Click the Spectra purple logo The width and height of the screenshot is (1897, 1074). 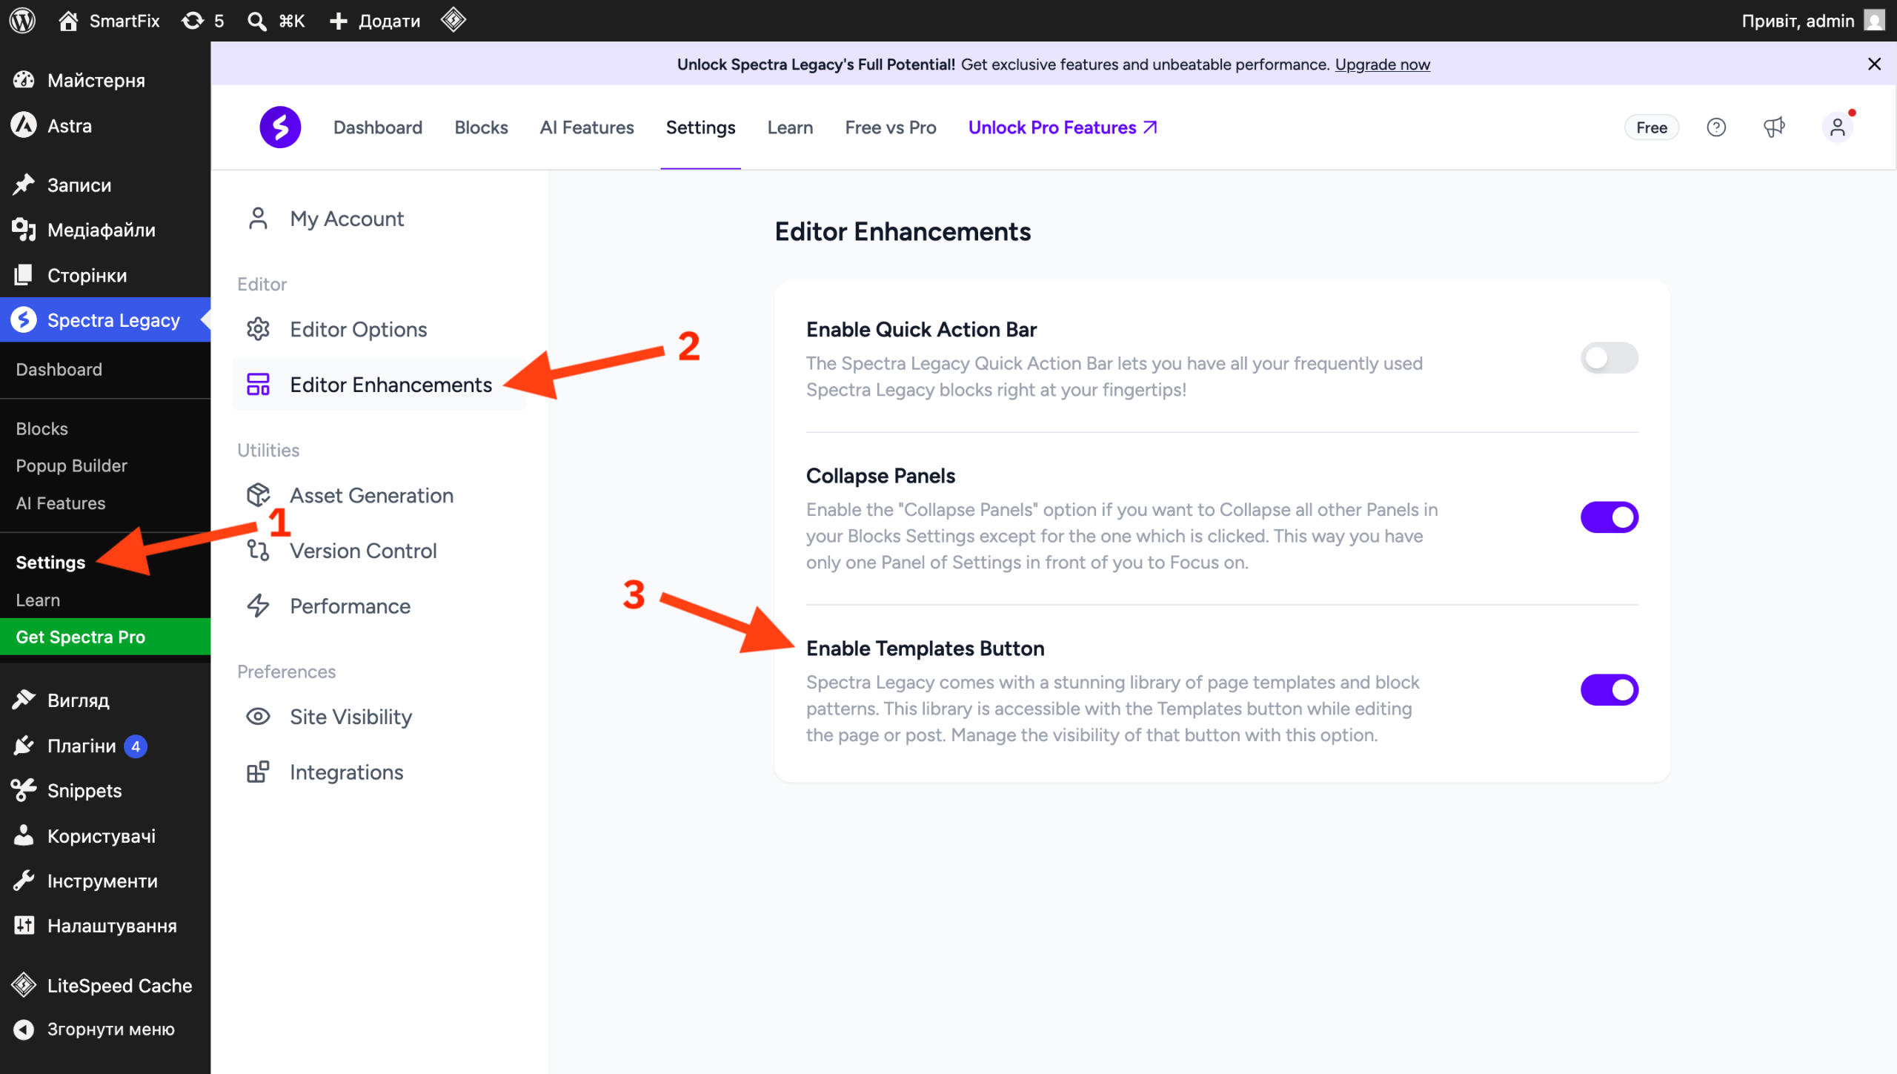[280, 127]
